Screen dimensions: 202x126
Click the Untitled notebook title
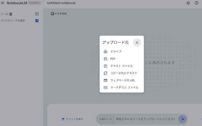[x=61, y=3]
